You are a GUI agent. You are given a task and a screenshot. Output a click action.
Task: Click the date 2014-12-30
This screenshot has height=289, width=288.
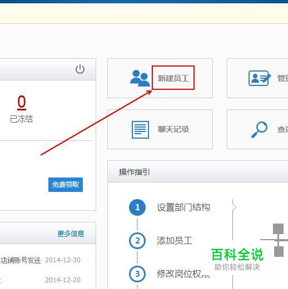click(63, 260)
